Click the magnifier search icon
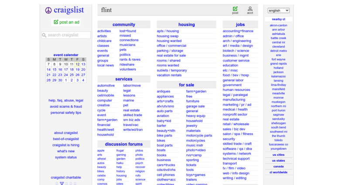The image size is (339, 185). pyautogui.click(x=45, y=35)
